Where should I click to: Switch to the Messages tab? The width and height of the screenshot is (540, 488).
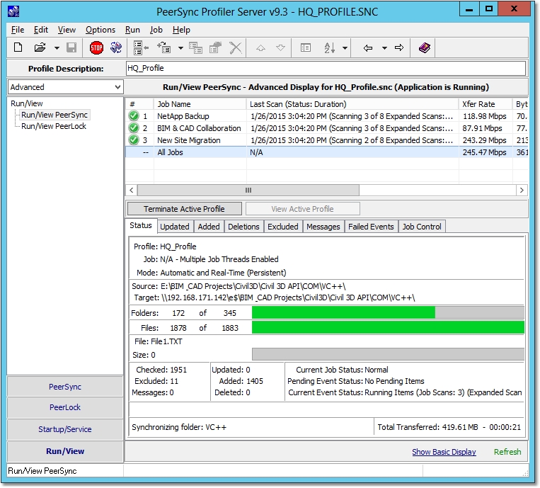tap(323, 227)
